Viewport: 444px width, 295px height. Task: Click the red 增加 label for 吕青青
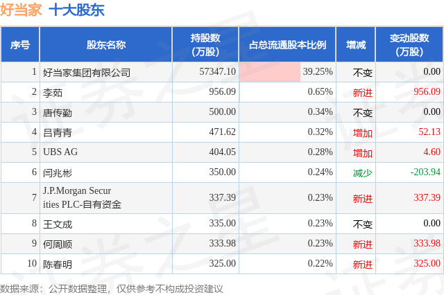point(362,132)
